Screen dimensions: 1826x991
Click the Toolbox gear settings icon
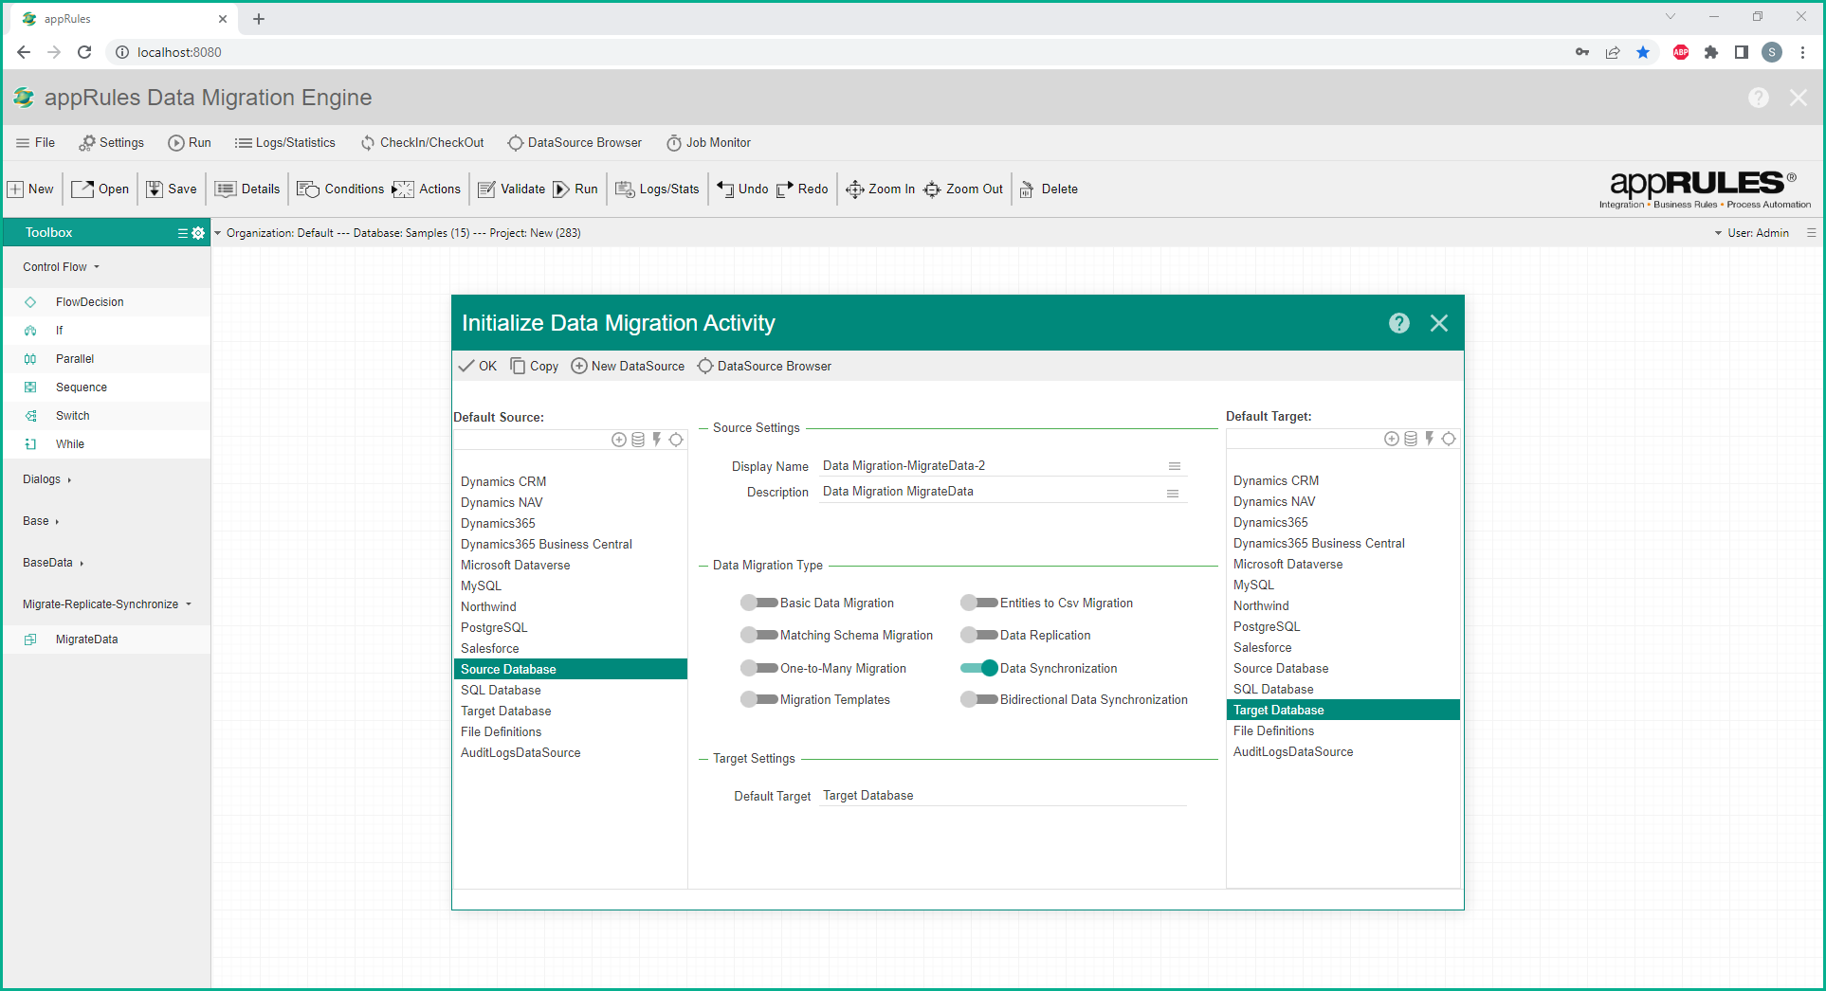(198, 233)
